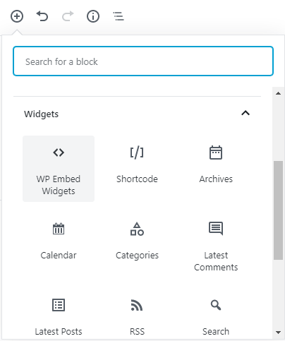Open the content structure info icon
The height and width of the screenshot is (341, 285).
(93, 16)
